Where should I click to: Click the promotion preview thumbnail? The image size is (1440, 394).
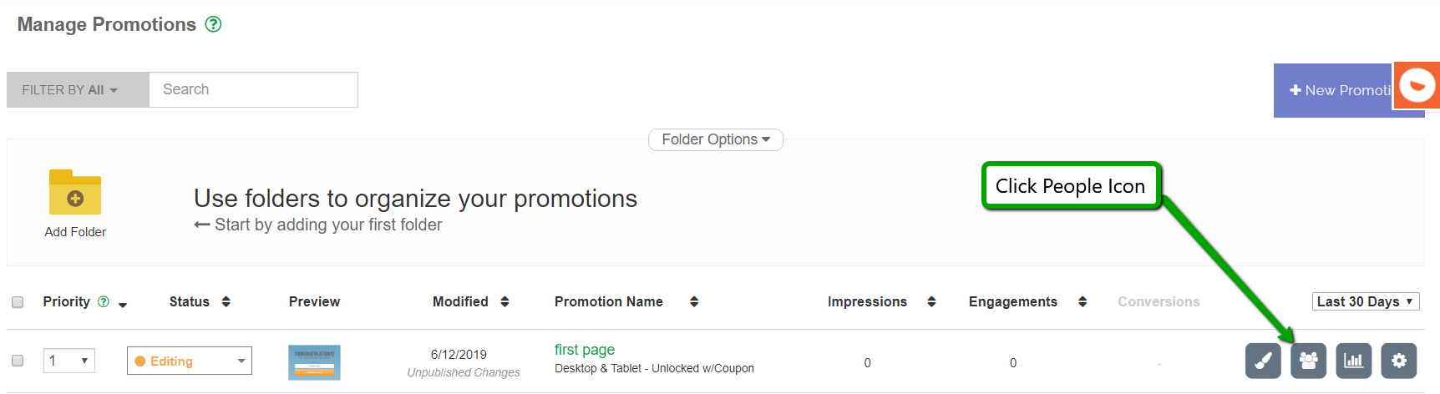tap(314, 362)
